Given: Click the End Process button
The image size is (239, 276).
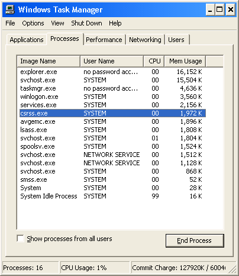Looking at the screenshot, I should (x=195, y=240).
